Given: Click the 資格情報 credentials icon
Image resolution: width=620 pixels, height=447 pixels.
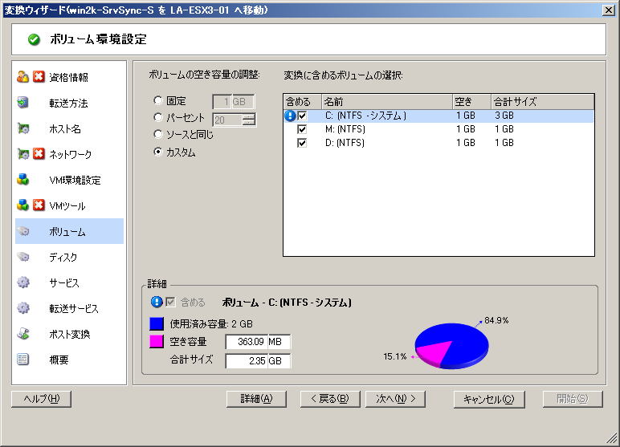Looking at the screenshot, I should [23, 77].
